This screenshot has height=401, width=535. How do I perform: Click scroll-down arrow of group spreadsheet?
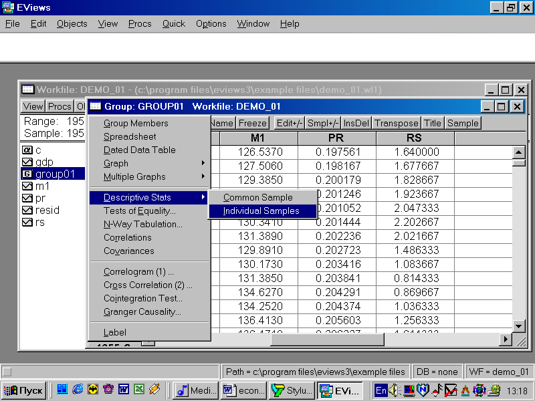click(x=519, y=326)
